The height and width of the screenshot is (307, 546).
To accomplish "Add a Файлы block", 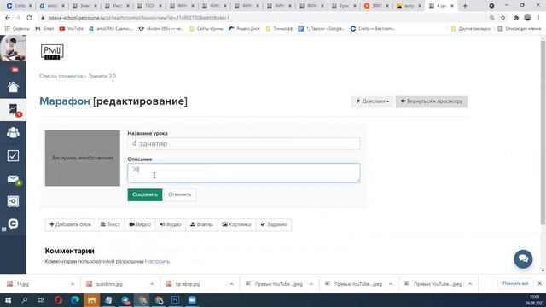I will tap(201, 224).
